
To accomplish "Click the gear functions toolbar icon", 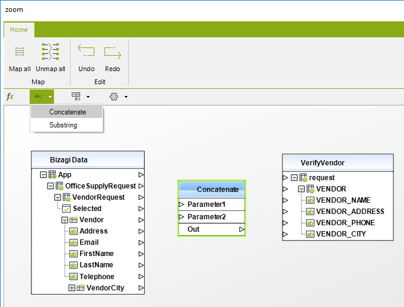I will pyautogui.click(x=114, y=96).
